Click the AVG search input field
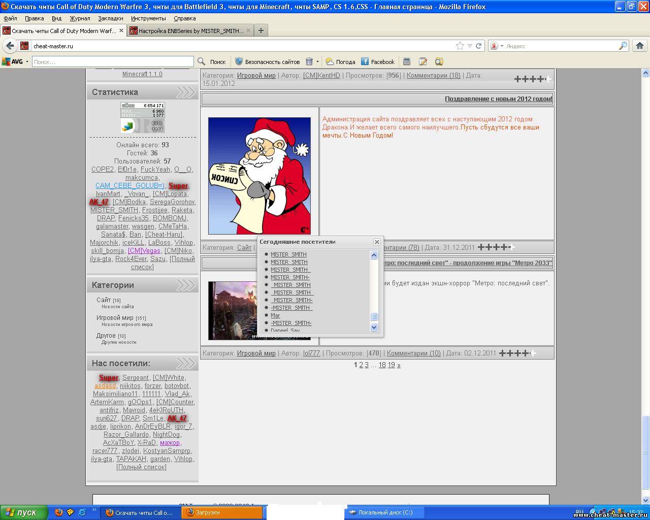650x520 pixels. [113, 61]
